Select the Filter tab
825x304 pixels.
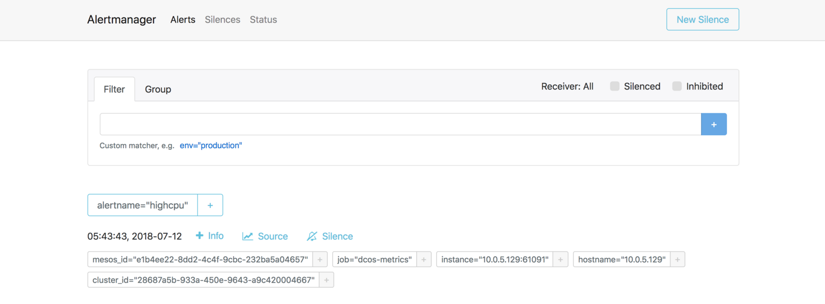114,90
